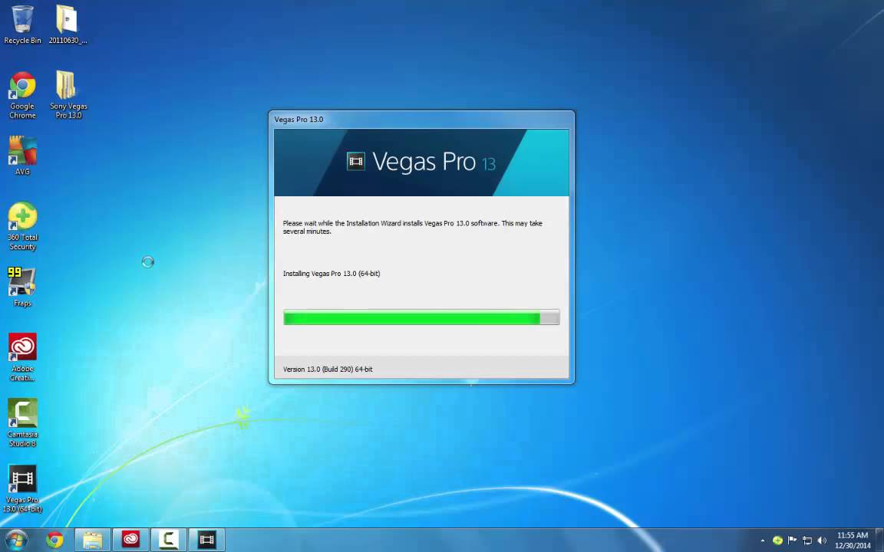This screenshot has height=552, width=884.
Task: Select Vegas Pro 13.0 (64-bit) desktop shortcut
Action: point(22,489)
